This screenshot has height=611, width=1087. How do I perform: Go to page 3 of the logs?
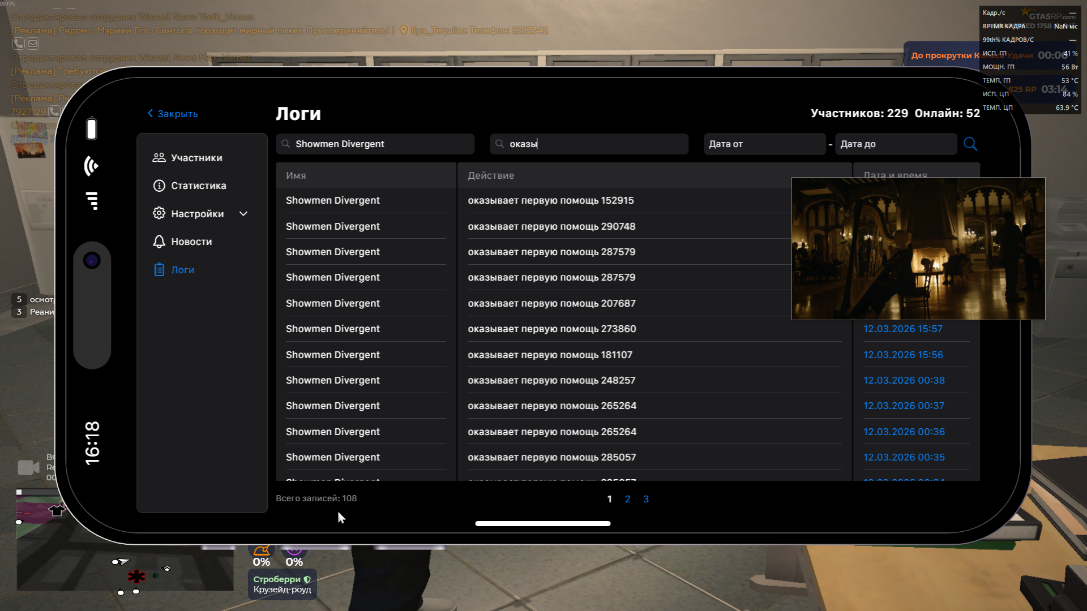click(646, 499)
